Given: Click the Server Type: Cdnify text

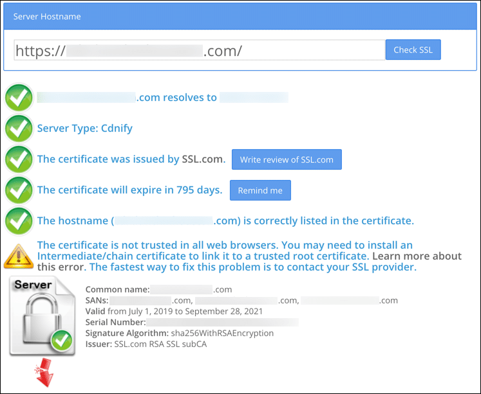Looking at the screenshot, I should tap(85, 128).
